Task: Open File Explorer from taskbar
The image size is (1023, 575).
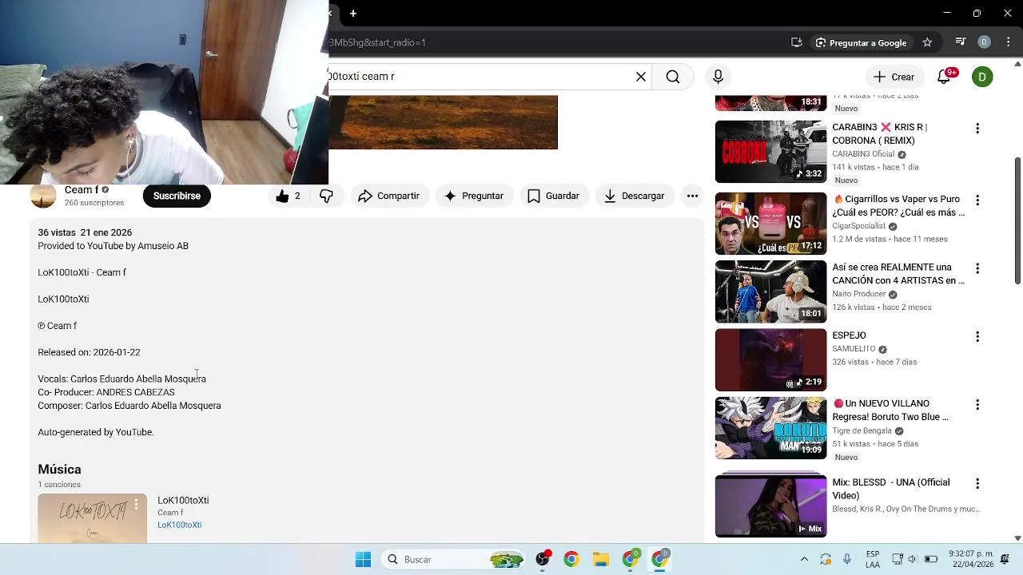Action: (600, 560)
